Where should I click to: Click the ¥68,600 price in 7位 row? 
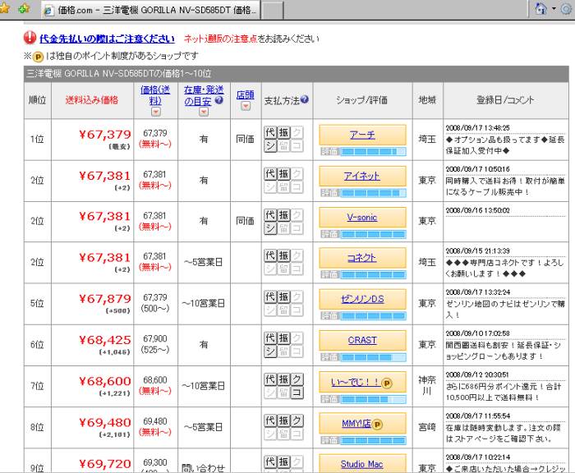105,381
